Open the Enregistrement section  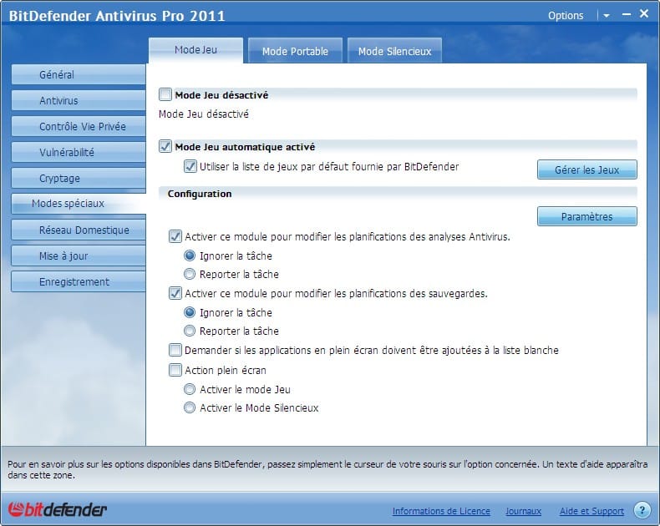point(79,281)
